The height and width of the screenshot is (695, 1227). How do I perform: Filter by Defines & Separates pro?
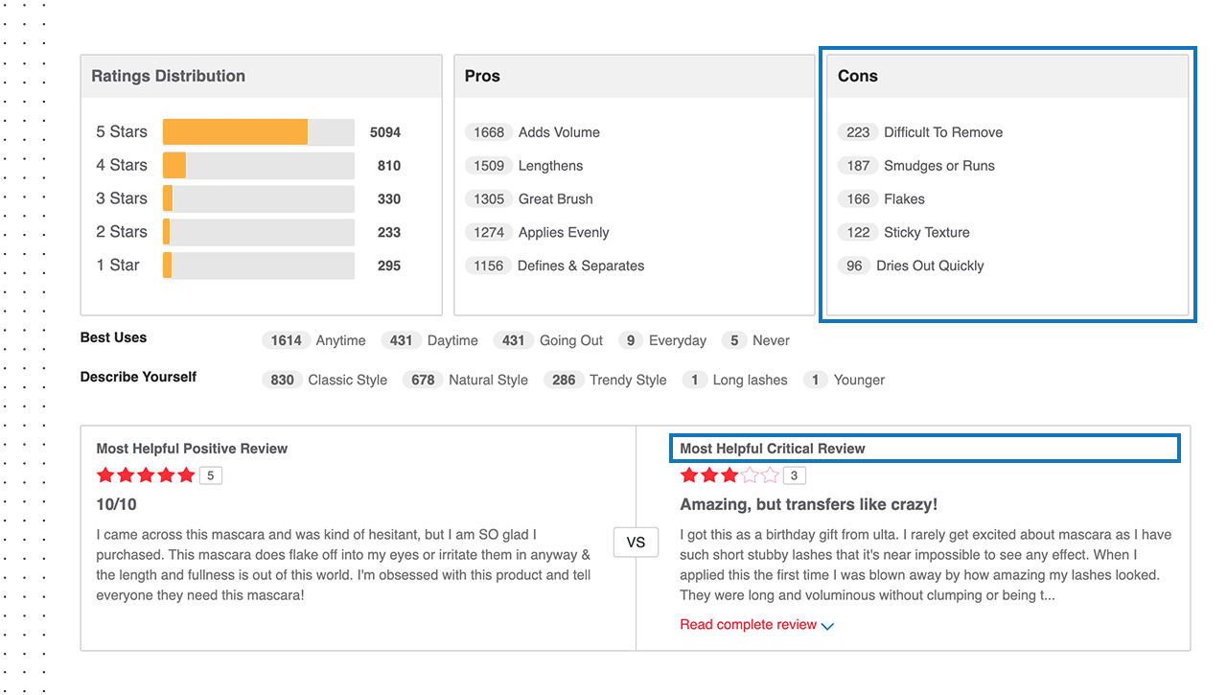click(555, 266)
